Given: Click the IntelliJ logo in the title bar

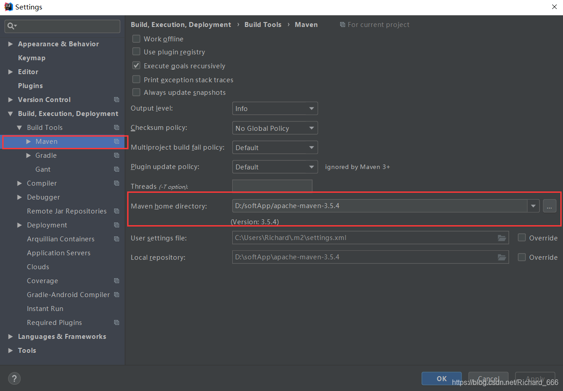Looking at the screenshot, I should coord(9,7).
